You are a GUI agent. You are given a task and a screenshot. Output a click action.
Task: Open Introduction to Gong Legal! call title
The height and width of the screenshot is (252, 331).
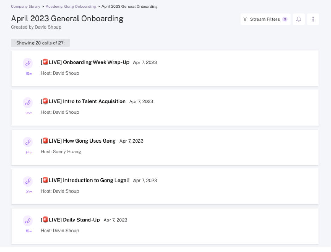tap(85, 180)
